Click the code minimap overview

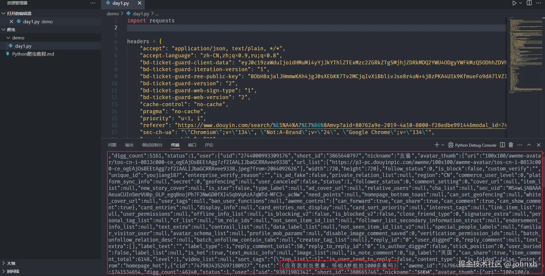[x=526, y=56]
